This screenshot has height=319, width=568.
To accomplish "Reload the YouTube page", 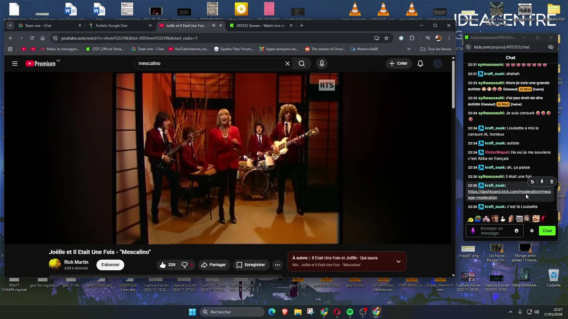I will coord(32,38).
